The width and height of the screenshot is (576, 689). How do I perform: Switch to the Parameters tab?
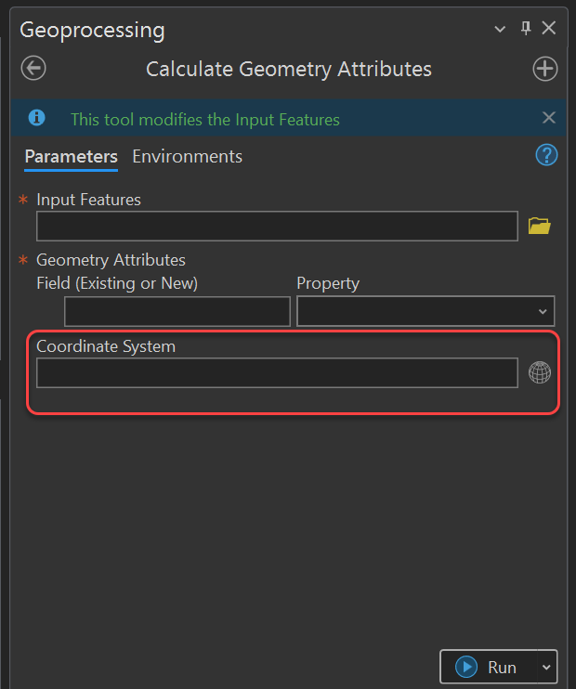point(71,156)
